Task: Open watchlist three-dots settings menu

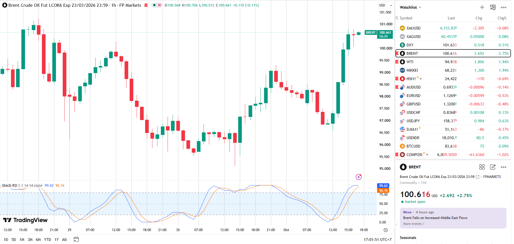Action: pyautogui.click(x=503, y=7)
